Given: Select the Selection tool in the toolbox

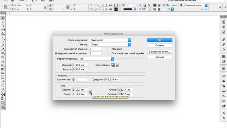Looking at the screenshot, I should coord(3,18).
